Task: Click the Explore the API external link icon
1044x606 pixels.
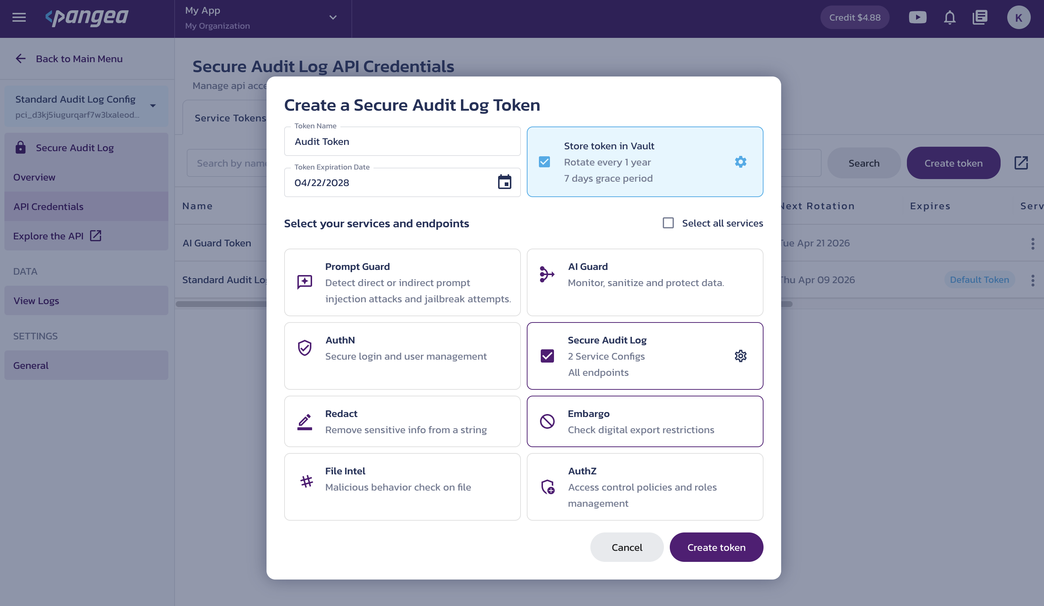Action: (x=96, y=235)
